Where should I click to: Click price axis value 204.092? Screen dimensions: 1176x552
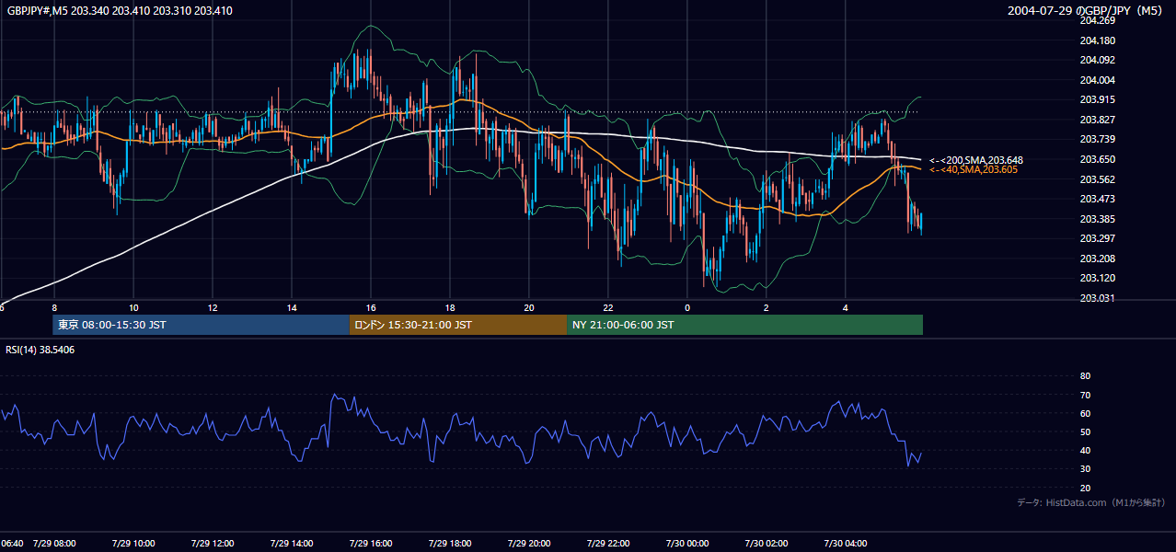point(1097,61)
